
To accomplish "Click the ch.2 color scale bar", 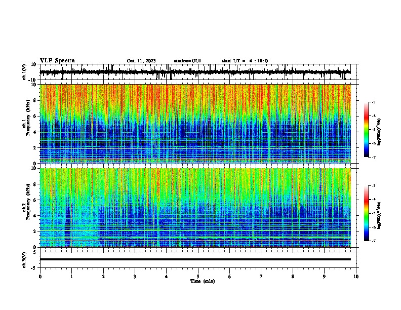I will point(367,213).
